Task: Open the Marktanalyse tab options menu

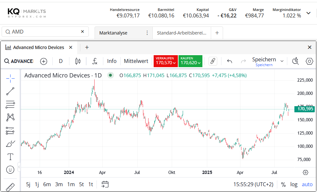Action: tap(147, 33)
